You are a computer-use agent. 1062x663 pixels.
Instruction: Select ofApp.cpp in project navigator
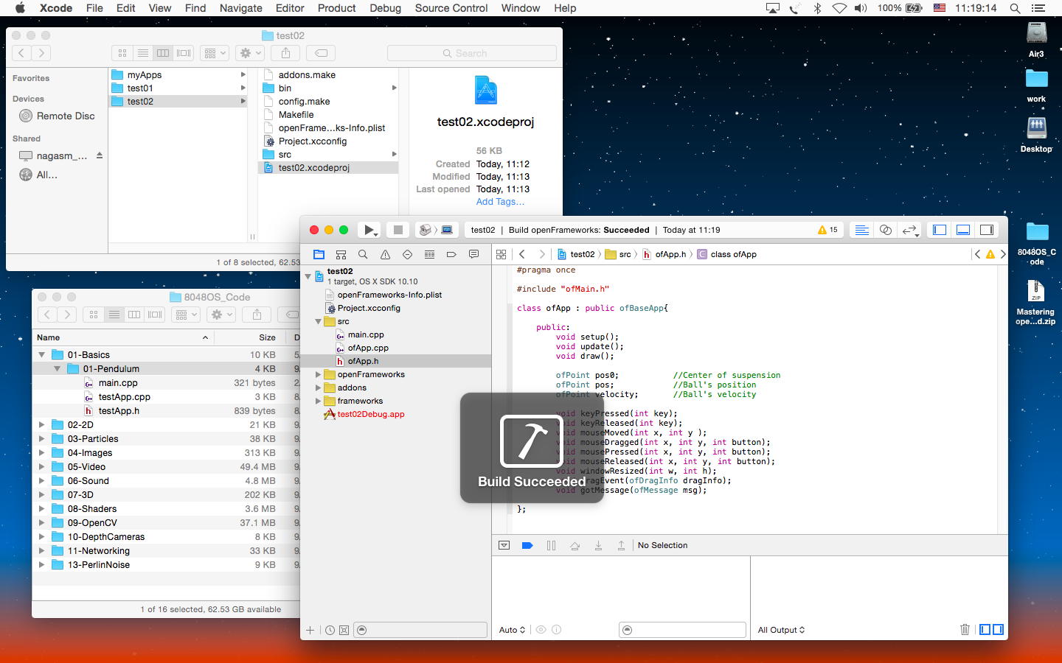point(368,348)
